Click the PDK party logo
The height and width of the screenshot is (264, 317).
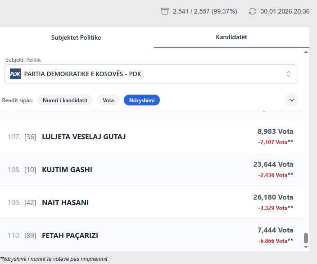(15, 74)
